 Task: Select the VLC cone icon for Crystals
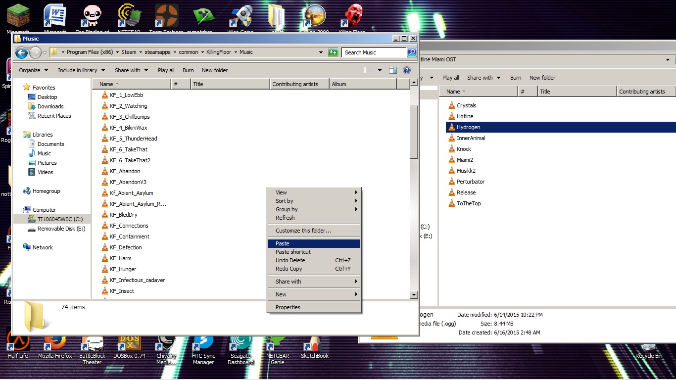(451, 105)
